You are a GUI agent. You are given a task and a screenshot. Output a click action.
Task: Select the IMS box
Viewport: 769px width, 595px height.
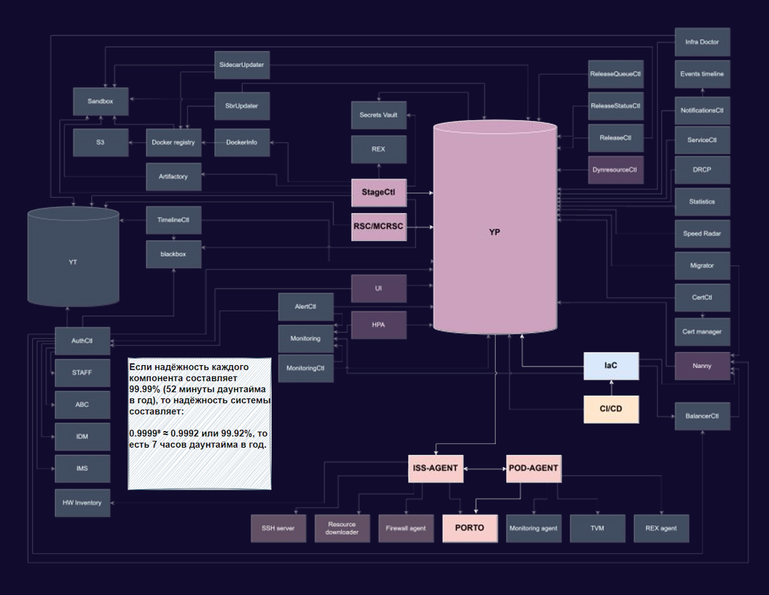83,469
